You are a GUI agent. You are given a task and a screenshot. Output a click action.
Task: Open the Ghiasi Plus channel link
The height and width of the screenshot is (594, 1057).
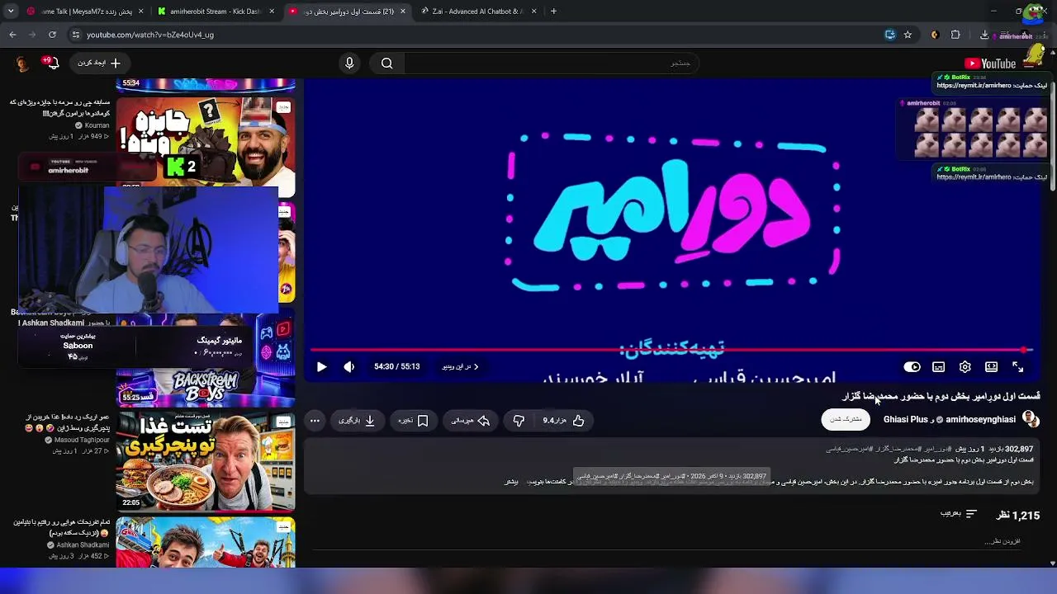(906, 420)
